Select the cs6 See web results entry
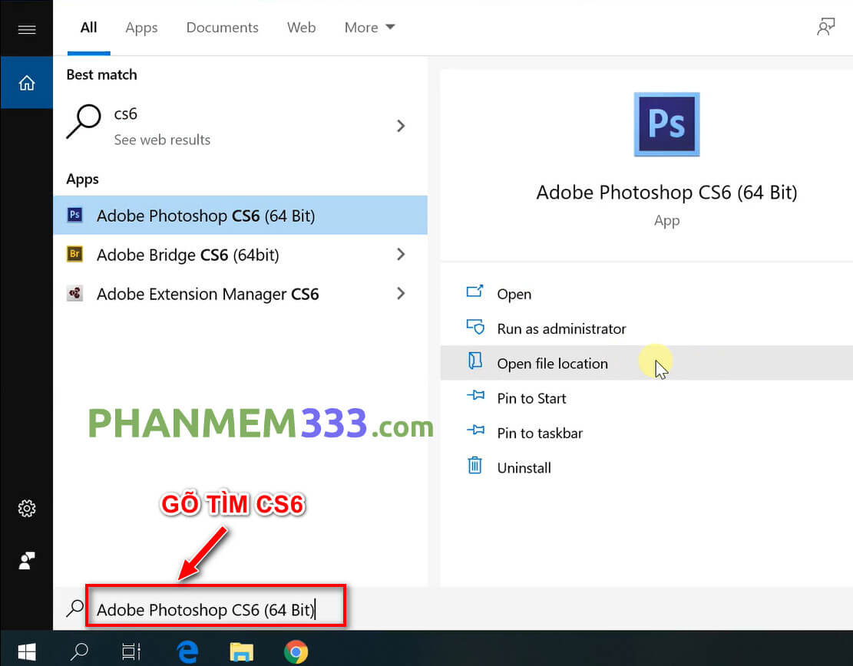 point(240,126)
